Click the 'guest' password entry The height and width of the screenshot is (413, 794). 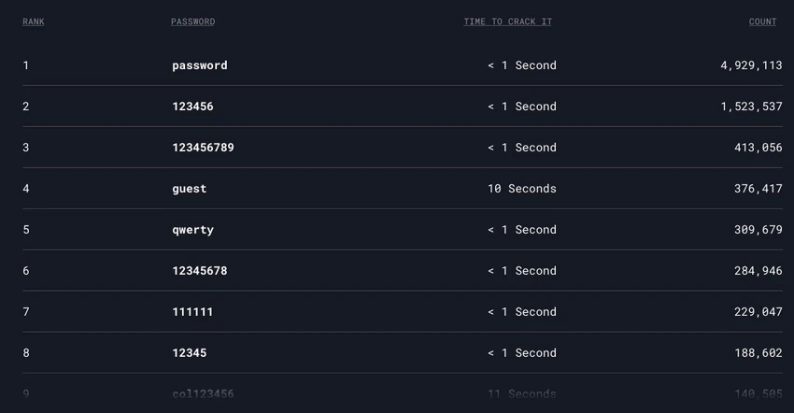click(190, 189)
